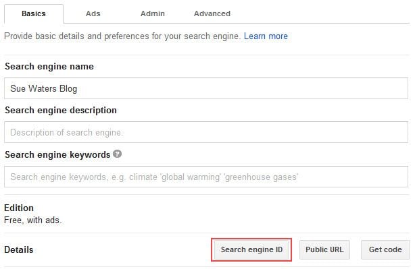Click the Edition heading
417x269 pixels.
(x=19, y=208)
